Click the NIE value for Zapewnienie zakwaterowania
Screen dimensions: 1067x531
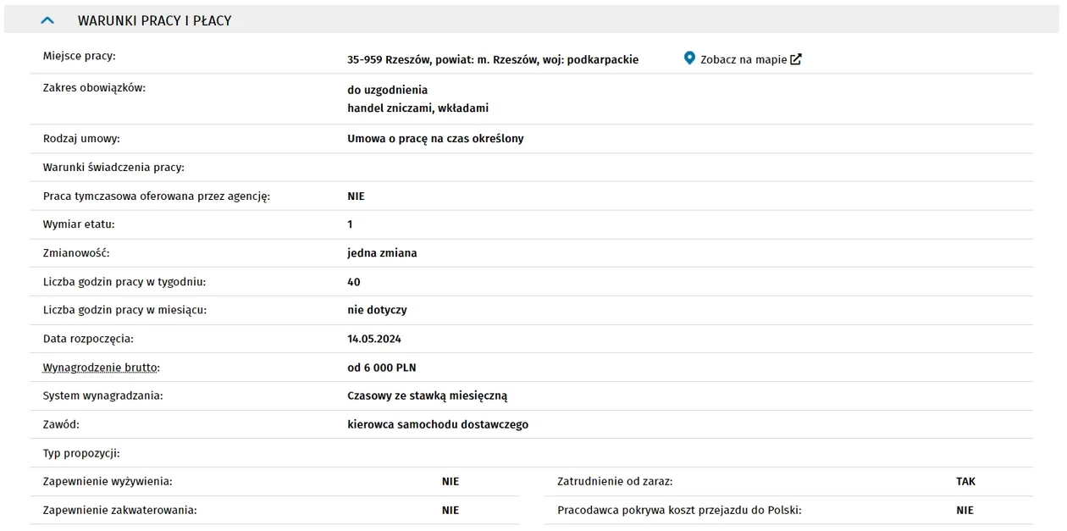point(451,510)
